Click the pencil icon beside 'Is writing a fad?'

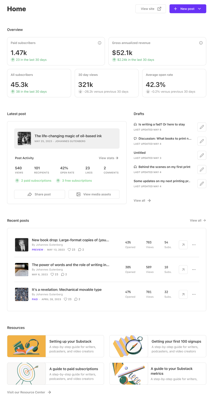pyautogui.click(x=202, y=127)
